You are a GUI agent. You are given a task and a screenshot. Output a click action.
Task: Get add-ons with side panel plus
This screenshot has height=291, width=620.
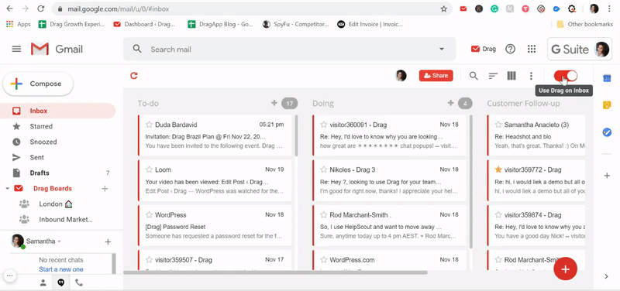tap(607, 176)
